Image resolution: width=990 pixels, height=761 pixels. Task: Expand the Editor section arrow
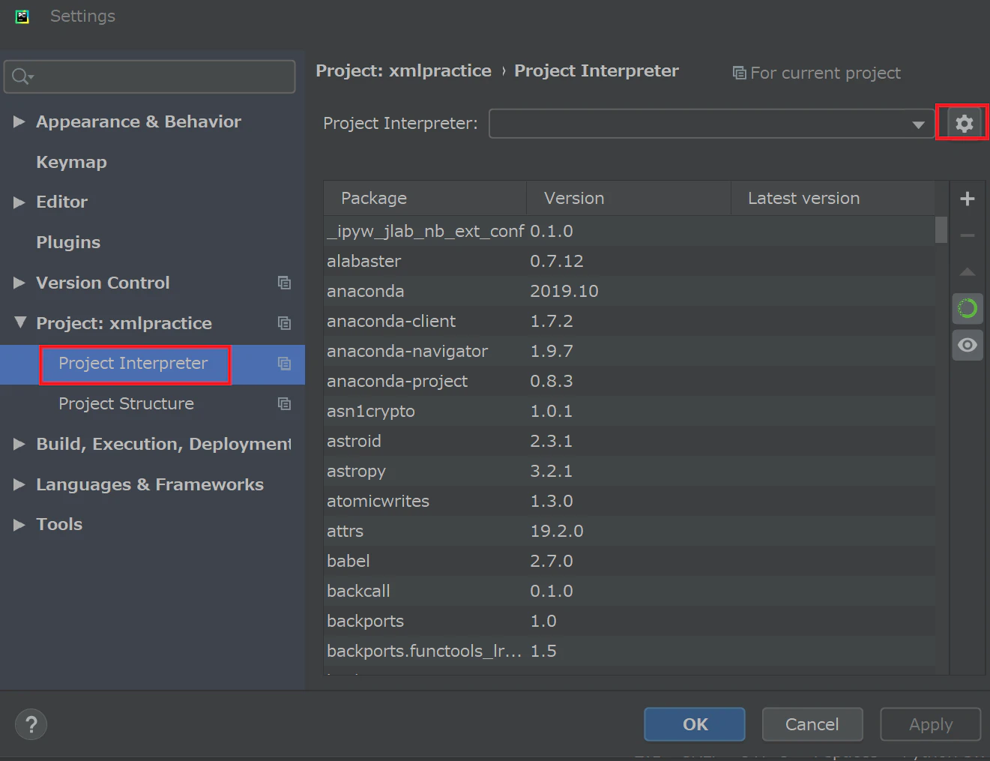point(19,202)
